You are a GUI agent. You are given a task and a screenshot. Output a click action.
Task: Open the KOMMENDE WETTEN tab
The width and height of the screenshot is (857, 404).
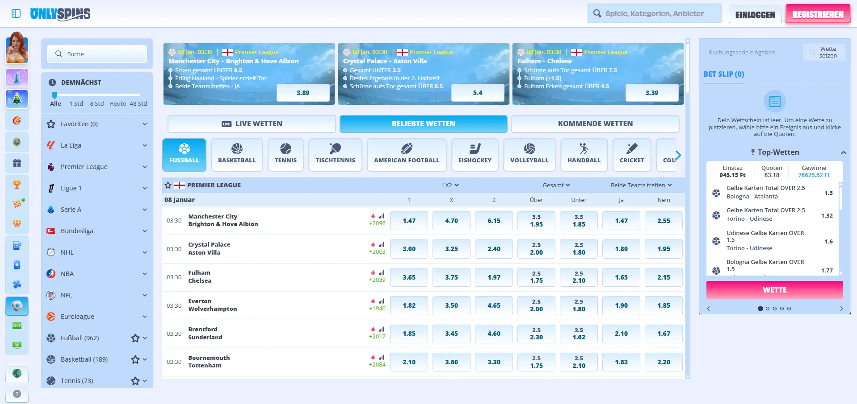pyautogui.click(x=595, y=124)
